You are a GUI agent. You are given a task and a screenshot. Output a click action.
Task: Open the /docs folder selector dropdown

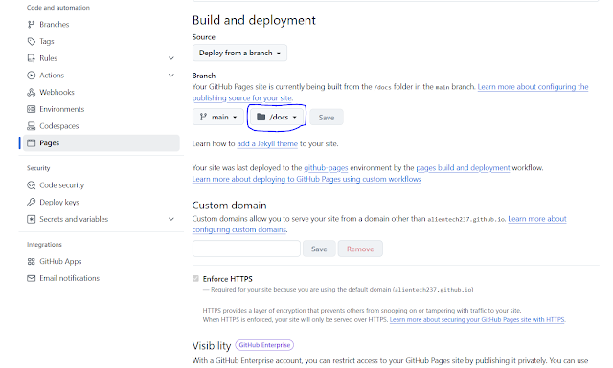tap(277, 117)
